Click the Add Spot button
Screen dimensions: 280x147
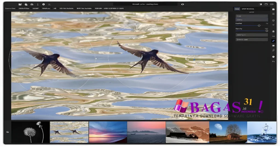click(252, 35)
